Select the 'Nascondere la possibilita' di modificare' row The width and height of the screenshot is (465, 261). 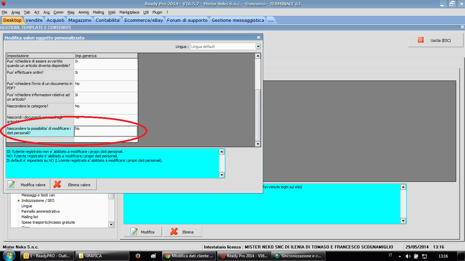click(72, 131)
